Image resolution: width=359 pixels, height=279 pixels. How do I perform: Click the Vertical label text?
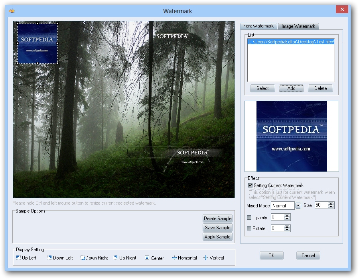[x=217, y=258]
